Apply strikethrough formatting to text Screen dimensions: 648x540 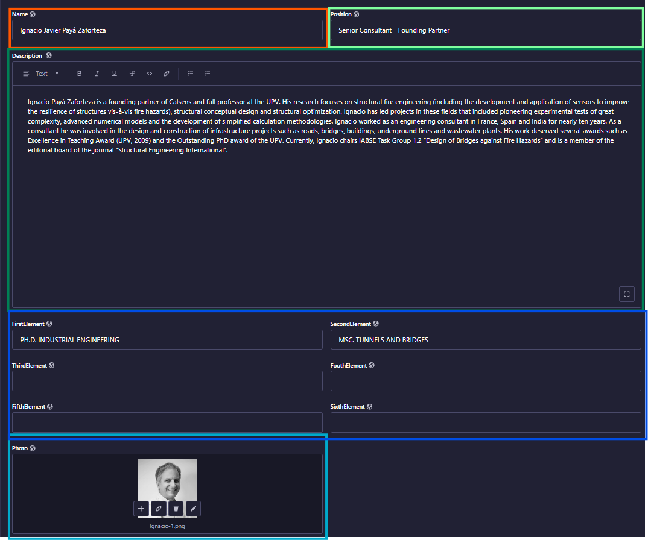click(x=132, y=74)
